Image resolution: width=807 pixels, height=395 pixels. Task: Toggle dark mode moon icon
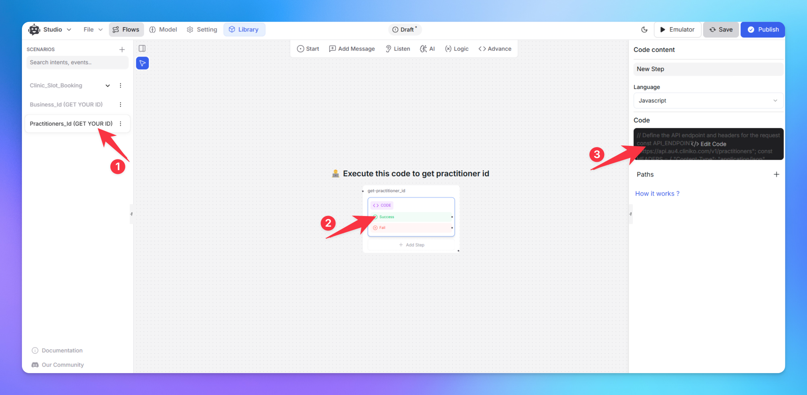[x=644, y=29]
